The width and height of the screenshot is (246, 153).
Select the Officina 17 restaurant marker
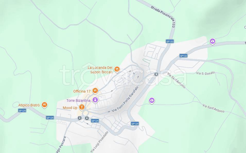pos(95,91)
